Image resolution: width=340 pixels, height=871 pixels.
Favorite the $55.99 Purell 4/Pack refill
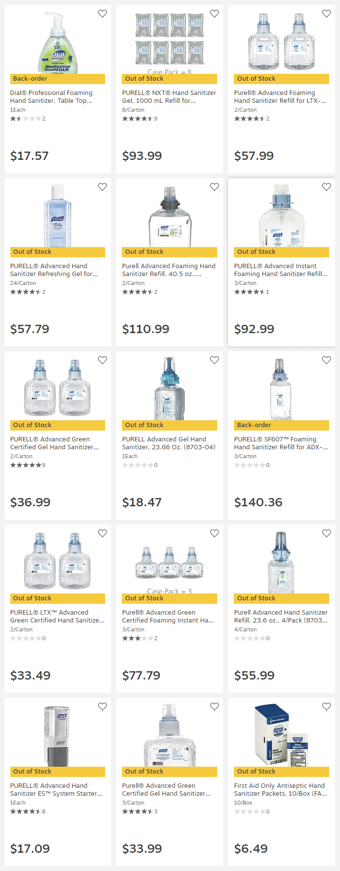point(326,533)
